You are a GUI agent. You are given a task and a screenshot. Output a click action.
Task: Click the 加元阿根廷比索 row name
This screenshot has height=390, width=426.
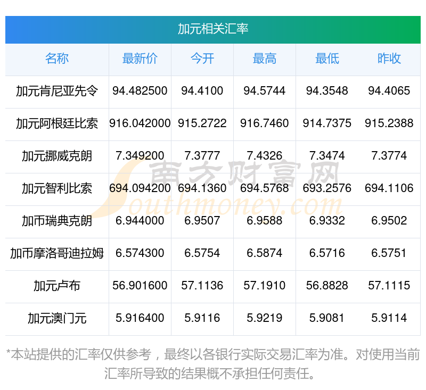coord(57,123)
